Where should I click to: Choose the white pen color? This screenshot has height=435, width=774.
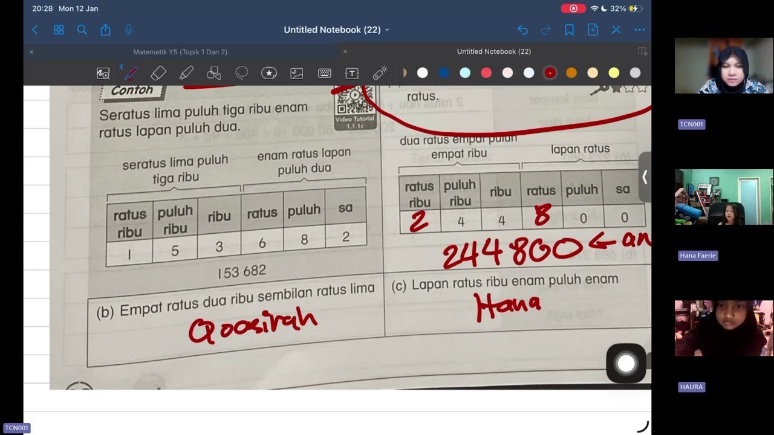tap(423, 73)
